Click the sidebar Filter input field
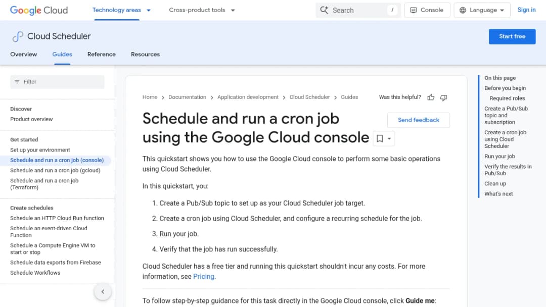 tap(57, 82)
